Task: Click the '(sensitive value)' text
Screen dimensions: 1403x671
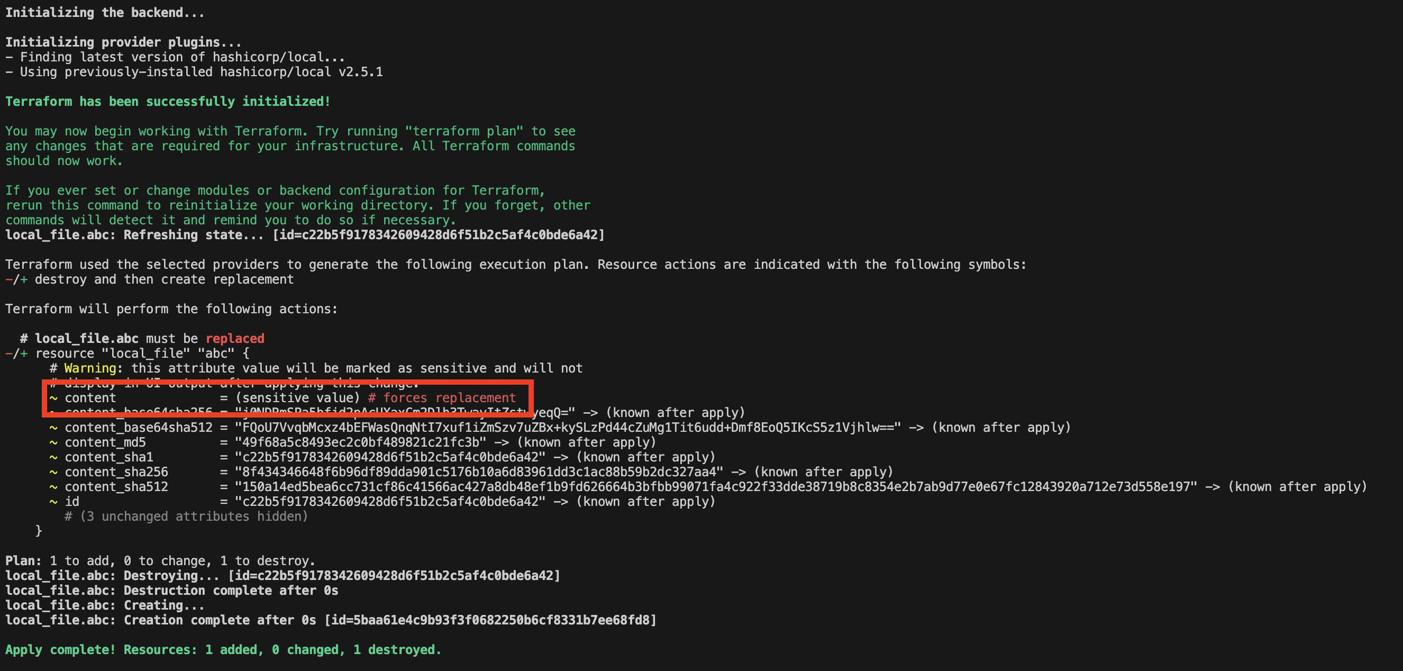Action: 297,397
